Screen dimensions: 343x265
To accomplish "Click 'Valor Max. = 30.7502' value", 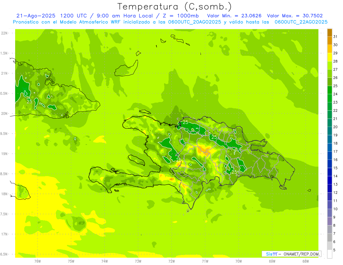I will tap(295, 16).
